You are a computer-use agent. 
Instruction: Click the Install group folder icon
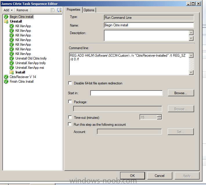[x=12, y=72]
